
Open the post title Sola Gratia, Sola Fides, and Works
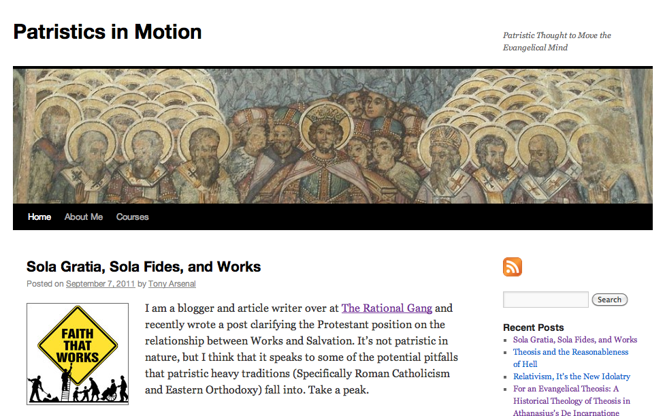coord(144,267)
